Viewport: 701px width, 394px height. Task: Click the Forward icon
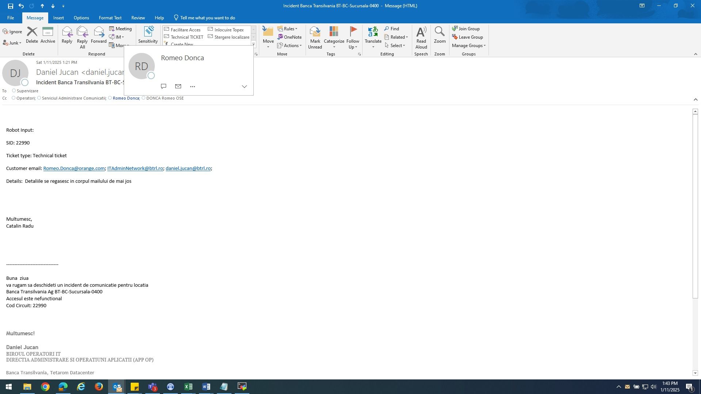pos(99,35)
